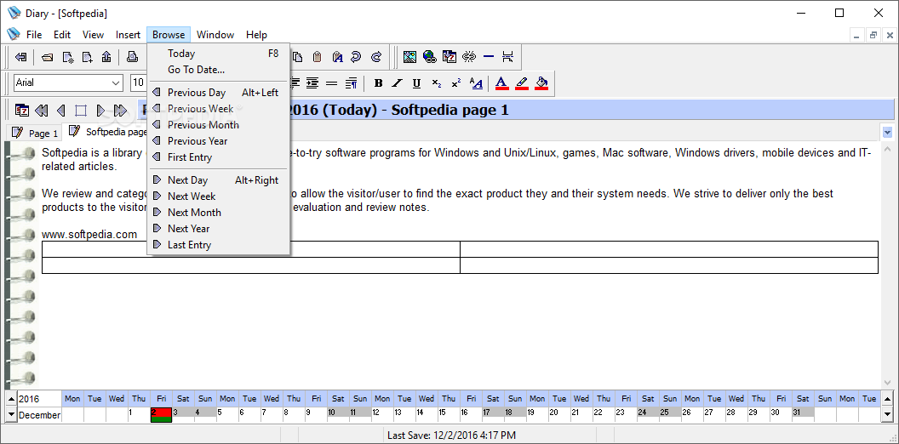The image size is (899, 444).
Task: Click the undo icon
Action: pos(356,57)
